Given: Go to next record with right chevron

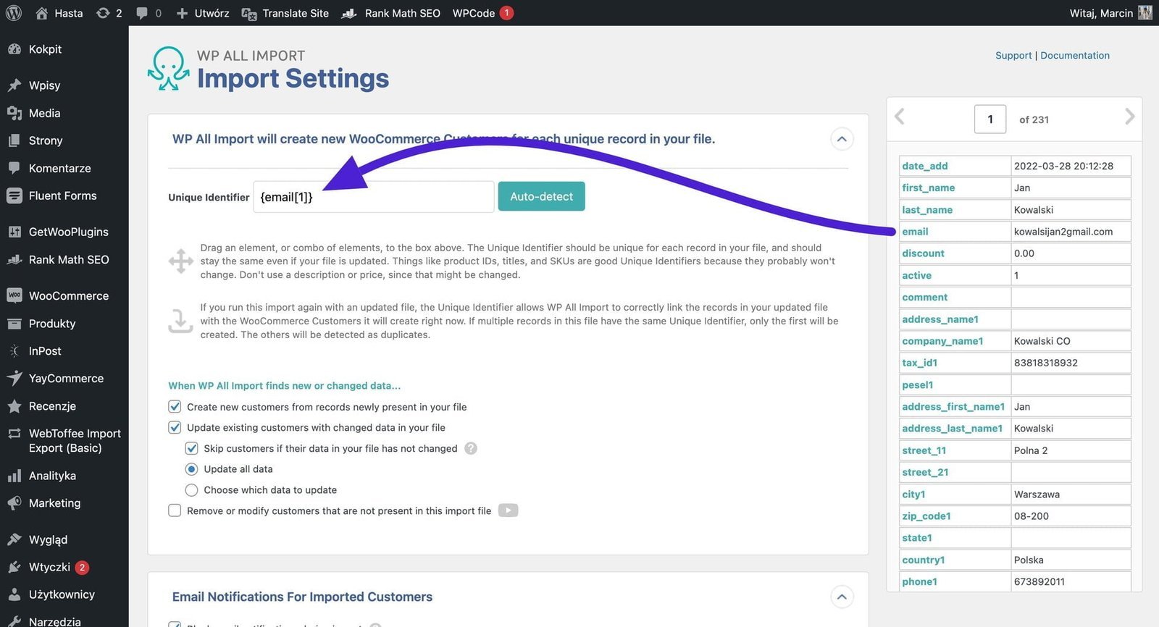Looking at the screenshot, I should tap(1129, 117).
